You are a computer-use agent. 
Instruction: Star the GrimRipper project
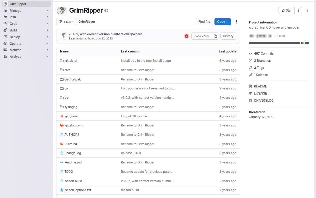pos(287,10)
